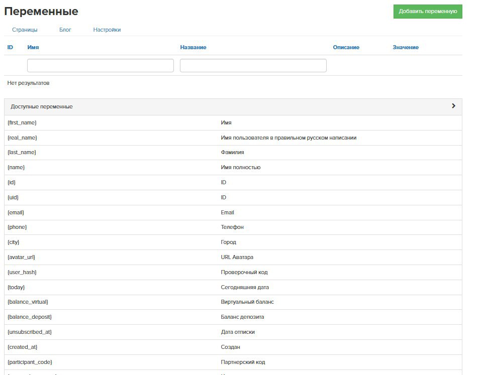Select the {user_hash} variable text
This screenshot has width=487, height=375.
tap(22, 272)
